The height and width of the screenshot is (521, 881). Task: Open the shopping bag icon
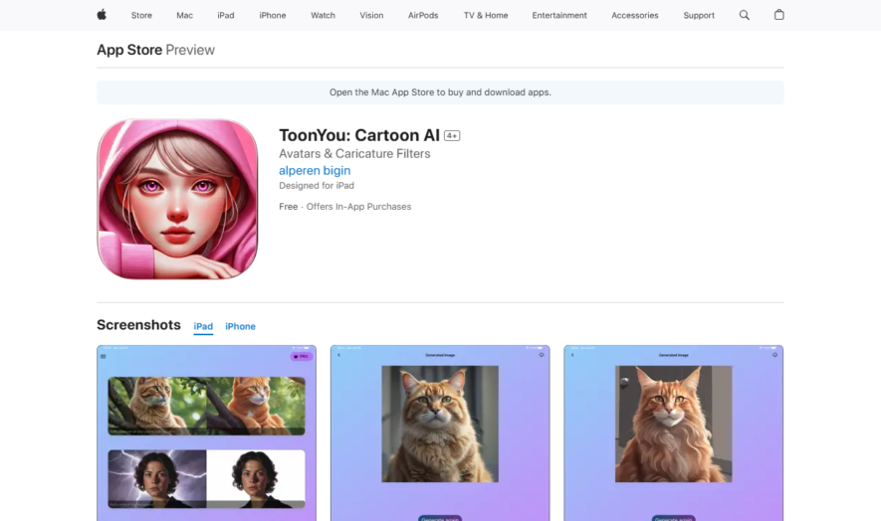[778, 15]
